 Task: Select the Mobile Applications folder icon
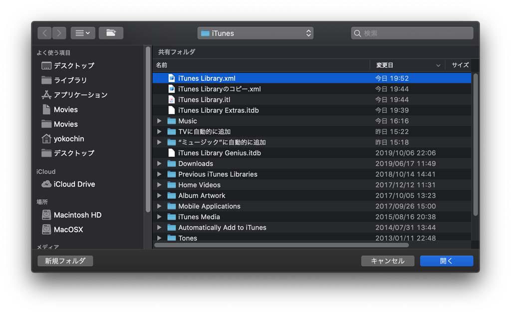pyautogui.click(x=172, y=206)
